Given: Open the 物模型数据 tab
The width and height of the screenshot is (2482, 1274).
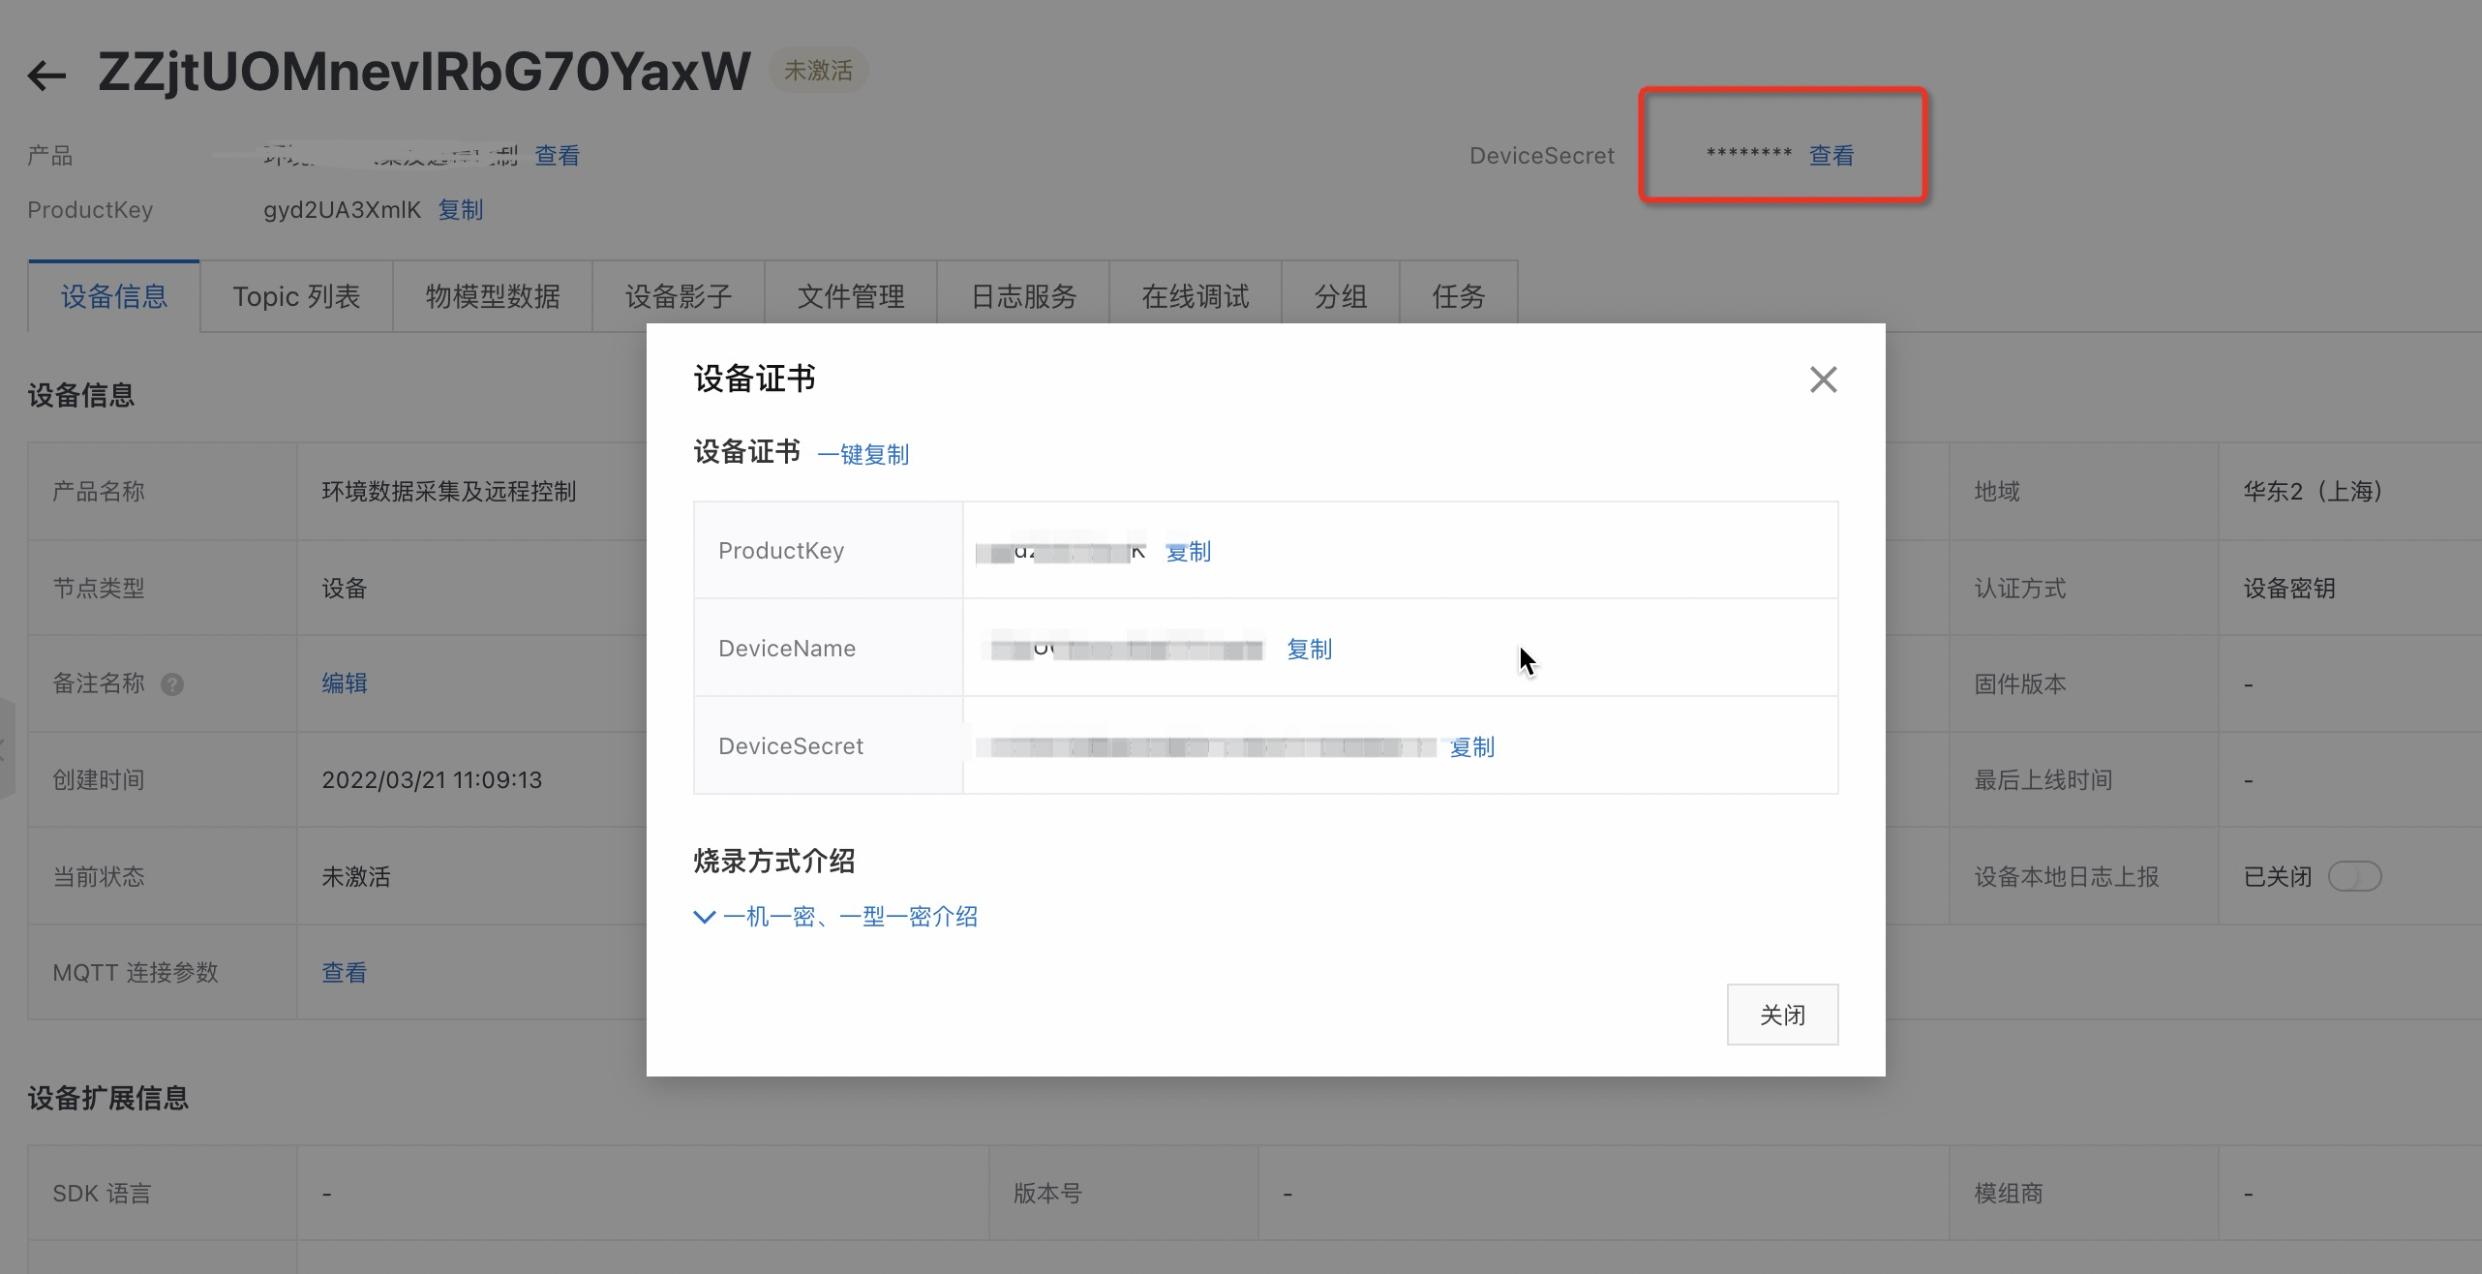Looking at the screenshot, I should (493, 296).
